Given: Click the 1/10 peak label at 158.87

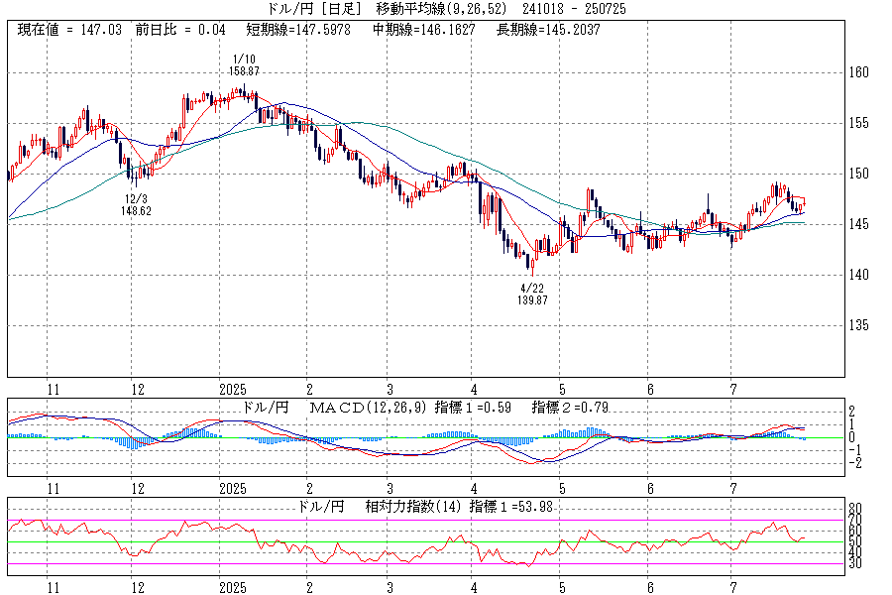Looking at the screenshot, I should (x=244, y=65).
